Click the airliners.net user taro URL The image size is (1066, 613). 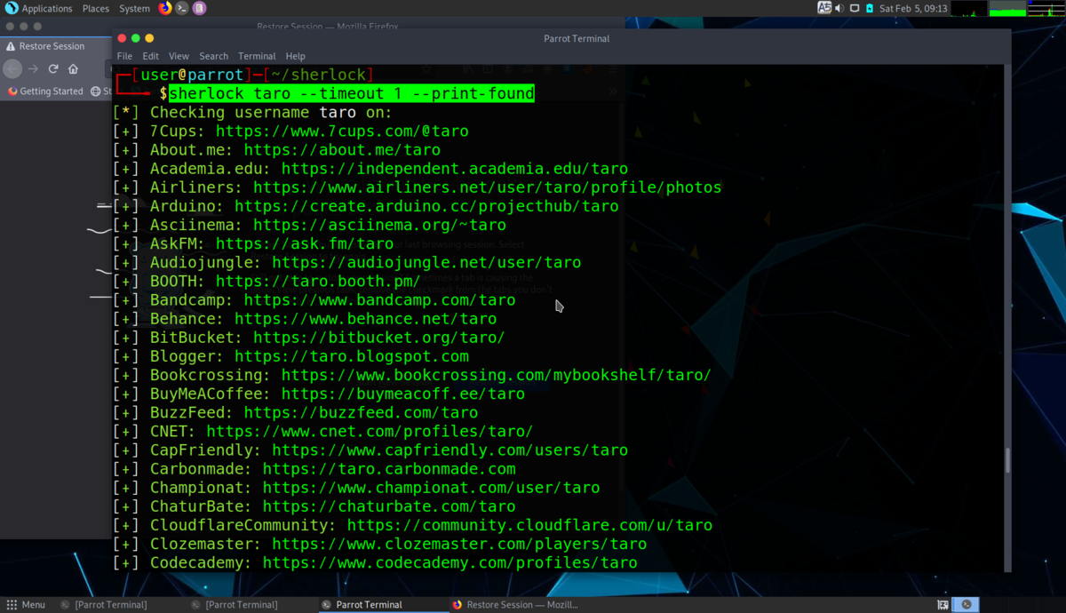488,187
